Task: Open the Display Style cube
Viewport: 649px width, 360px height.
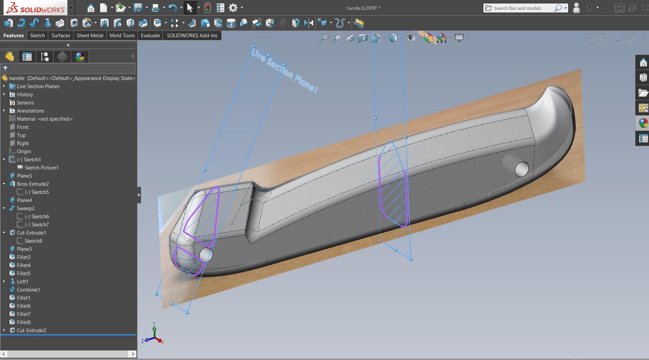Action: click(393, 38)
